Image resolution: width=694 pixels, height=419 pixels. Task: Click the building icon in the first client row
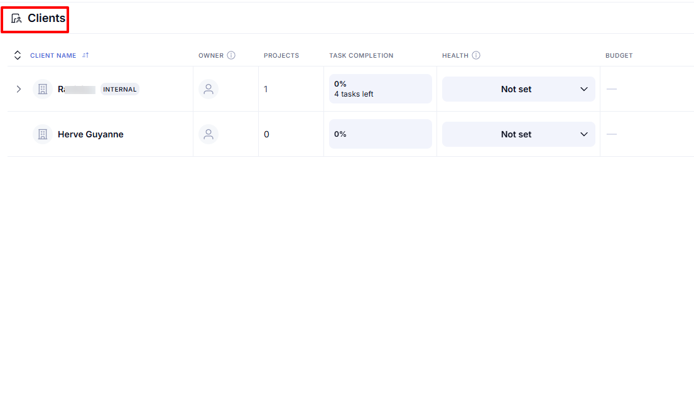[x=43, y=89]
